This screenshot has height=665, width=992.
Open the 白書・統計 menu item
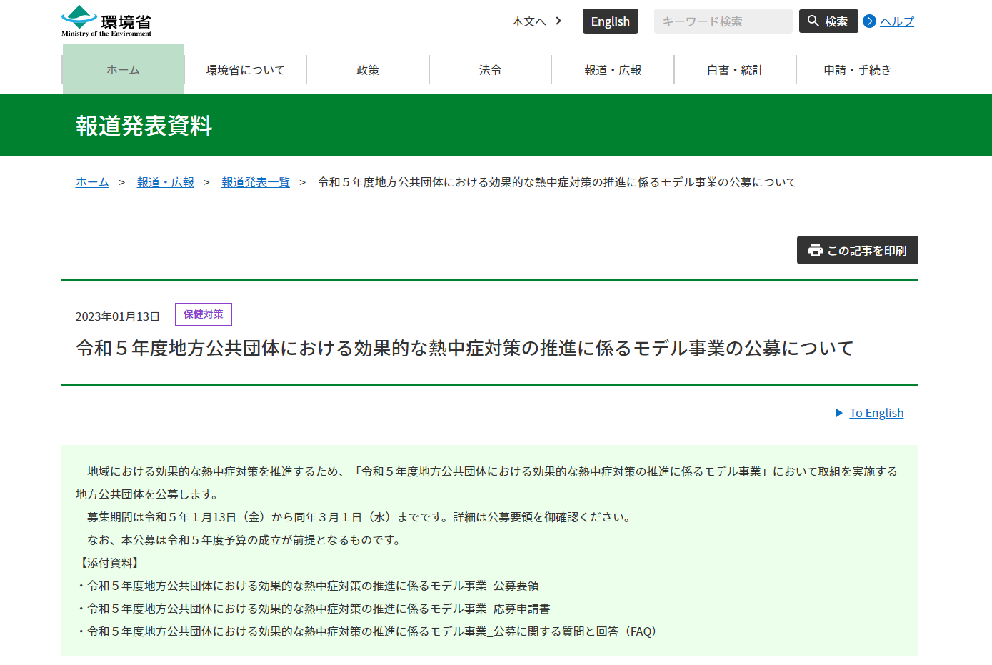[735, 70]
